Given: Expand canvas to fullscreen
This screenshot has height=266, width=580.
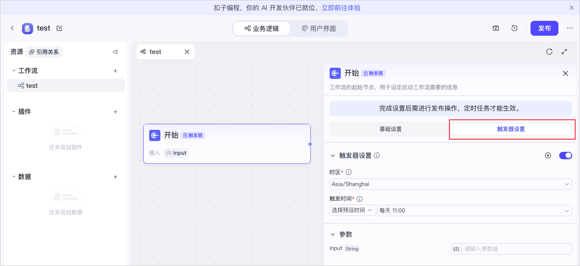Looking at the screenshot, I should tap(564, 52).
